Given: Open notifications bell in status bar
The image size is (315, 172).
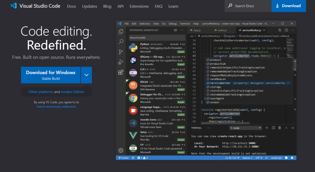Looking at the screenshot, I should tap(292, 158).
